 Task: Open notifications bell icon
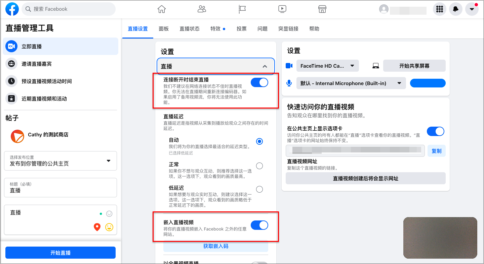click(x=455, y=9)
